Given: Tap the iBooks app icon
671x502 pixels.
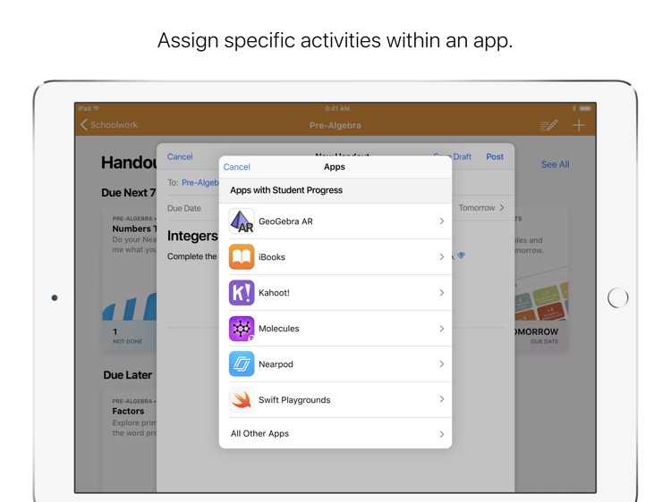Looking at the screenshot, I should click(x=242, y=256).
